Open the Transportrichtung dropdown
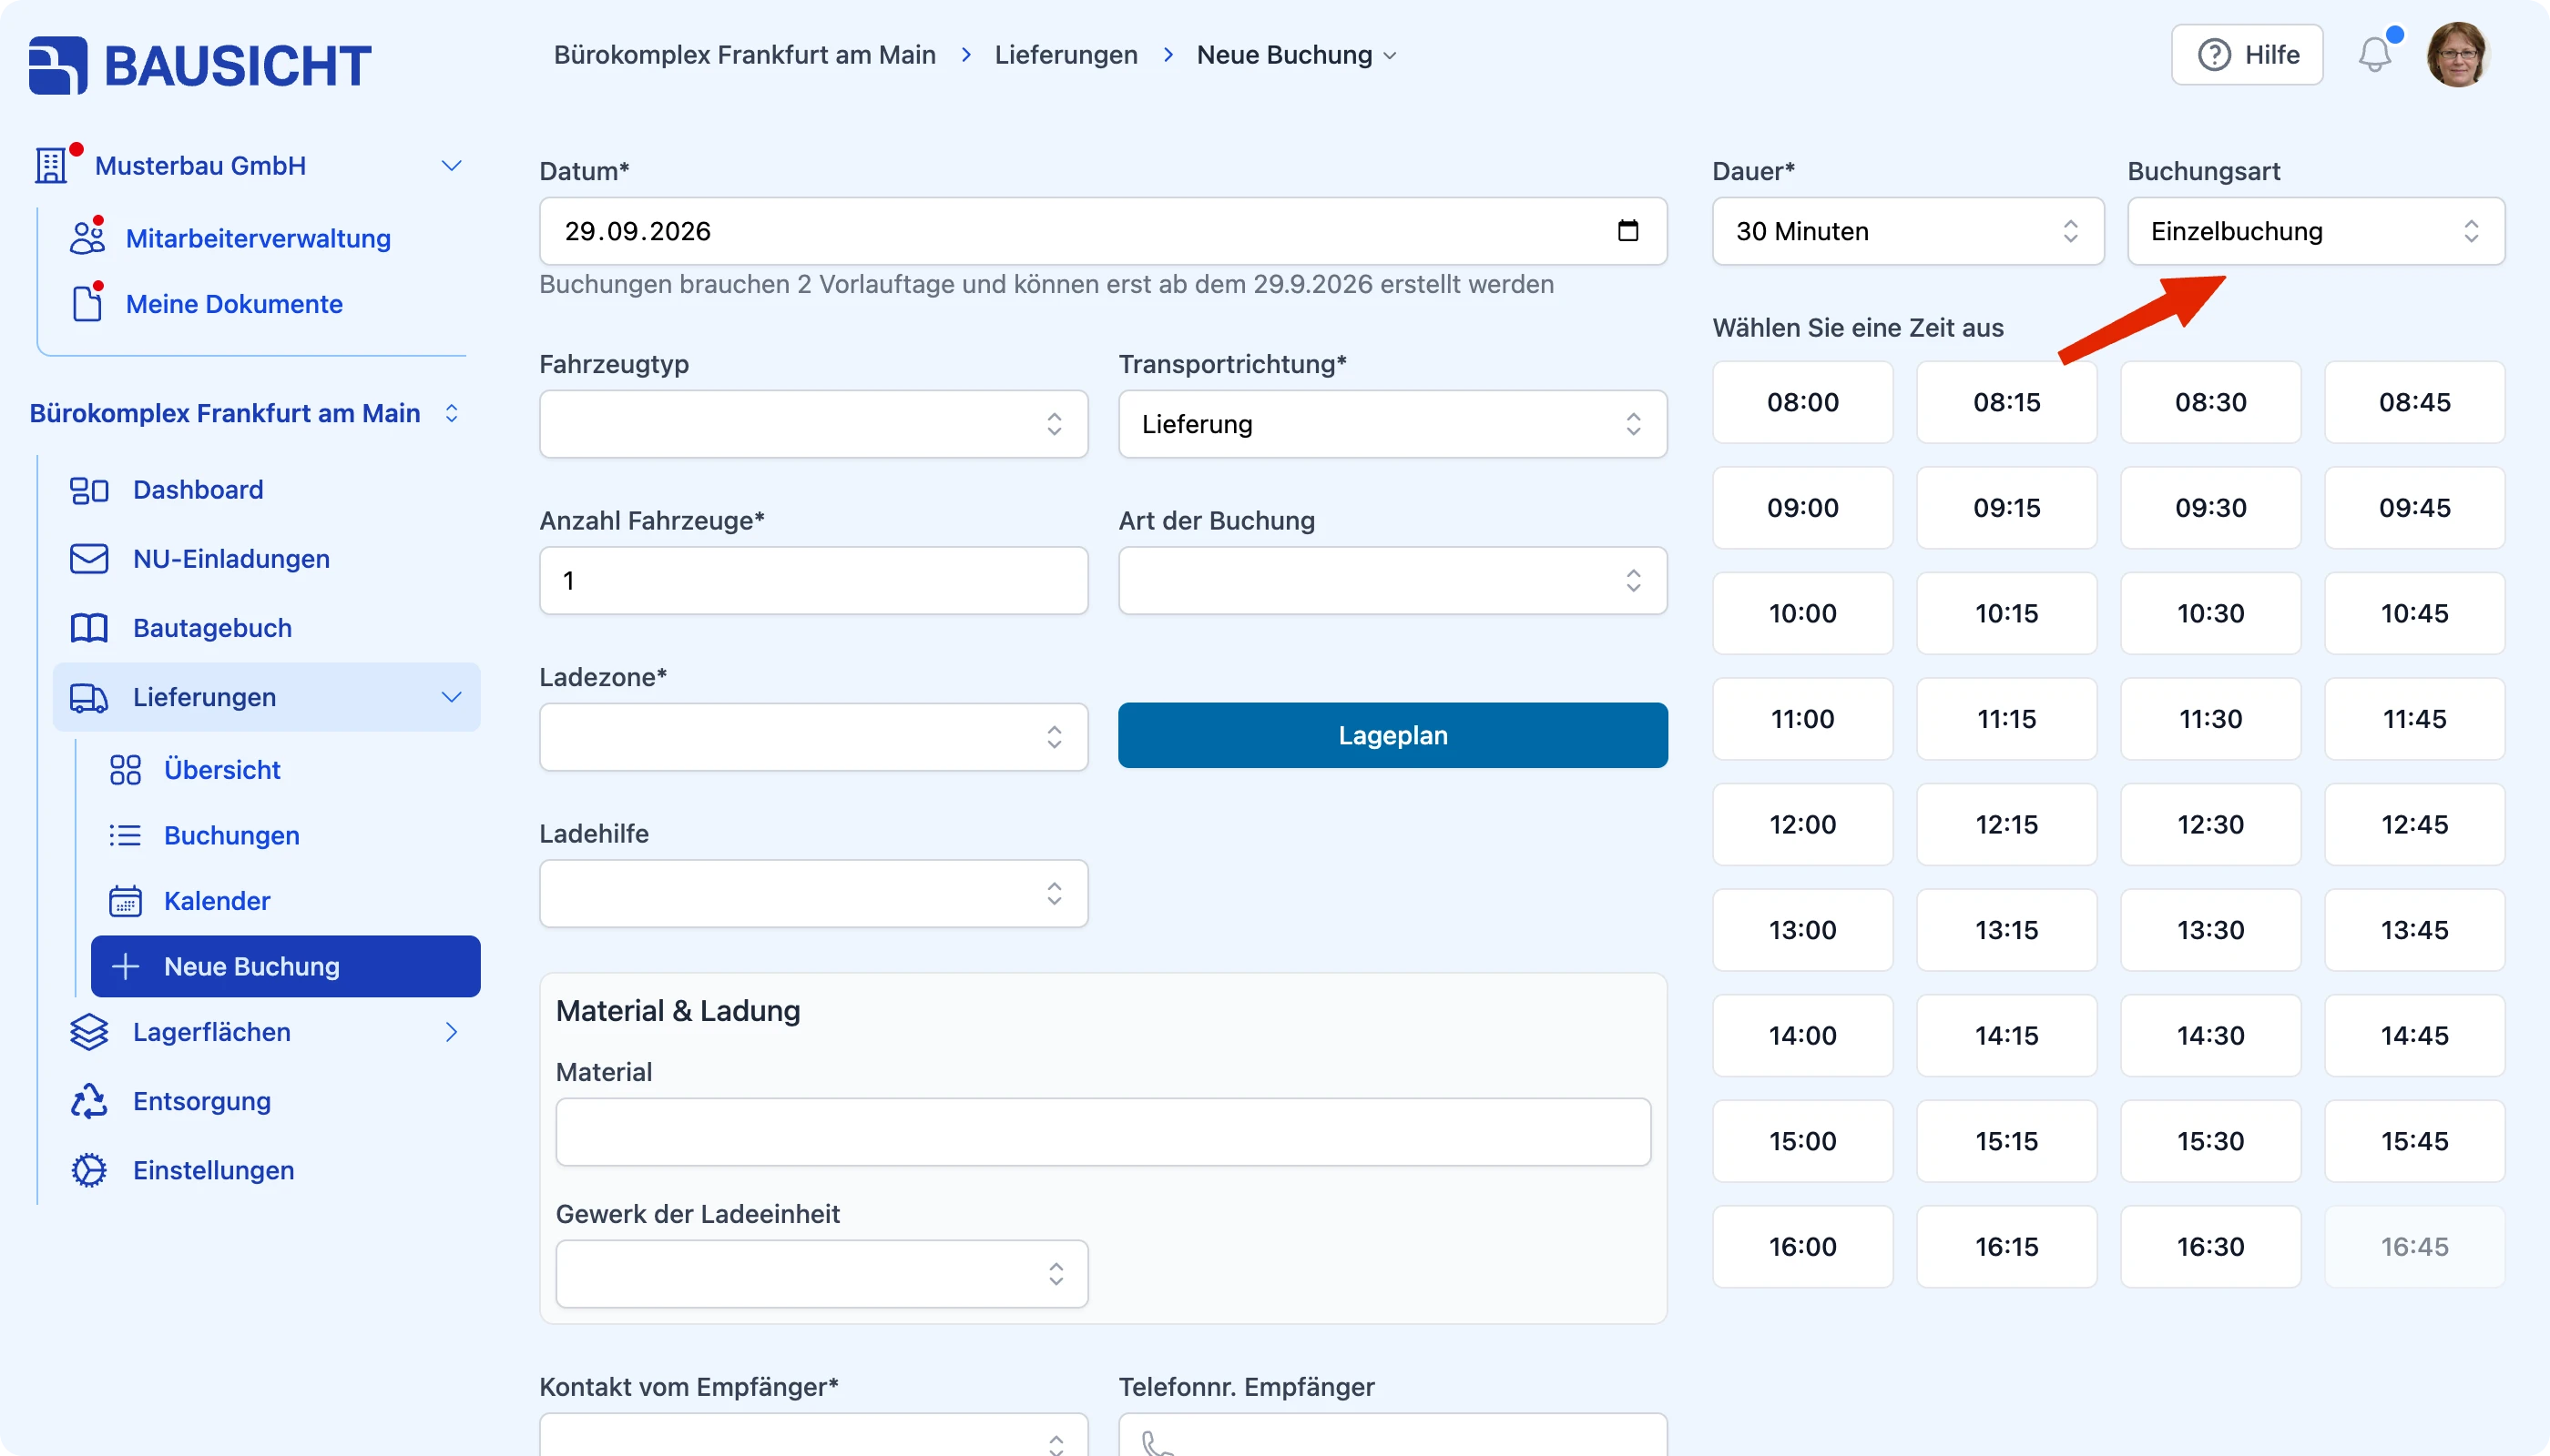The image size is (2550, 1456). point(1392,424)
